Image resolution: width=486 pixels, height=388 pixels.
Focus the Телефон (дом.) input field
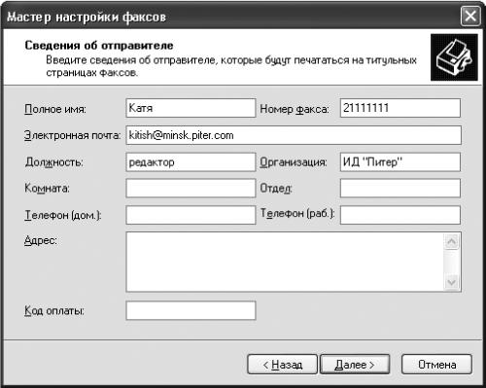click(x=191, y=215)
